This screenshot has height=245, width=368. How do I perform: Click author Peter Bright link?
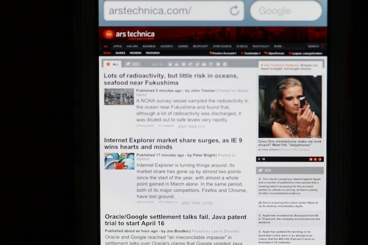(x=204, y=155)
